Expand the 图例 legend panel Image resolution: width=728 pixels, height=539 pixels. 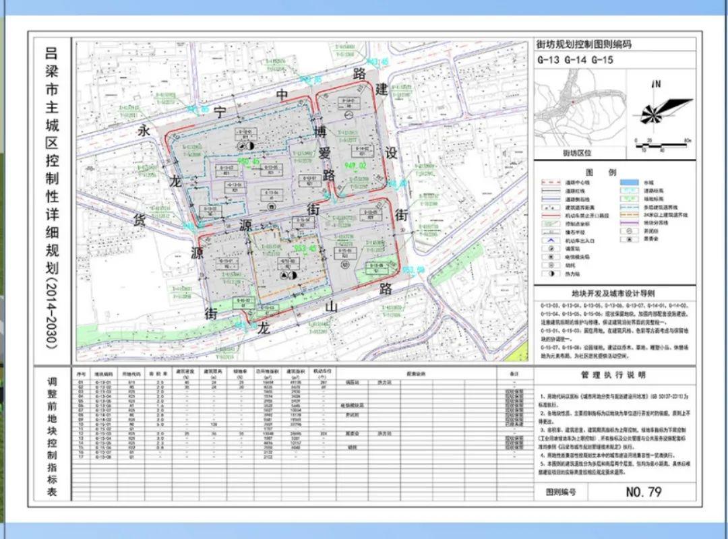tap(601, 172)
